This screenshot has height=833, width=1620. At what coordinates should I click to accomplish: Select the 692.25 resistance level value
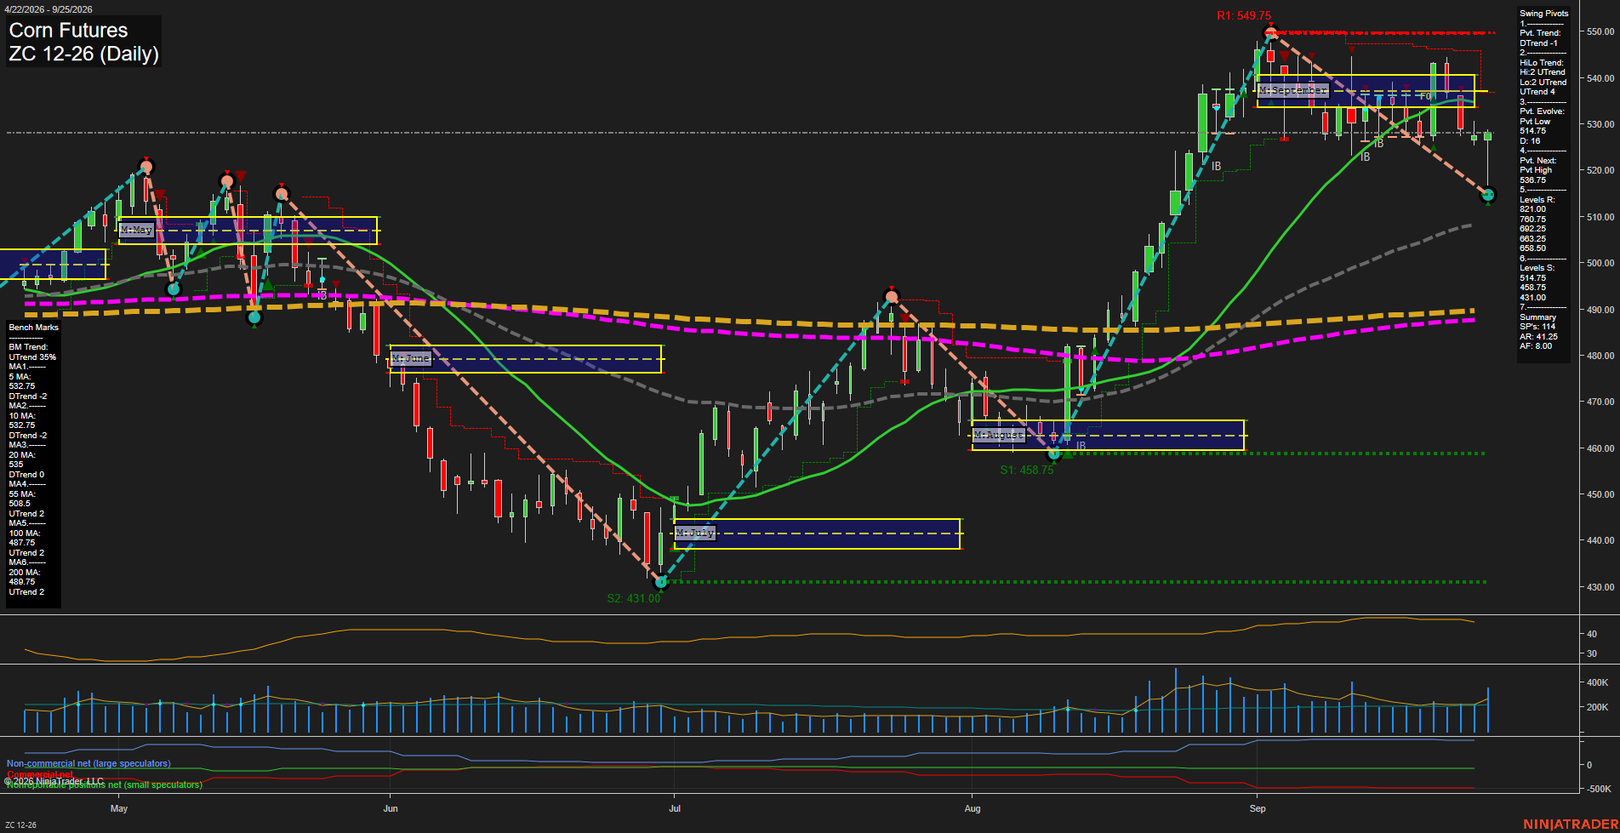tap(1532, 229)
